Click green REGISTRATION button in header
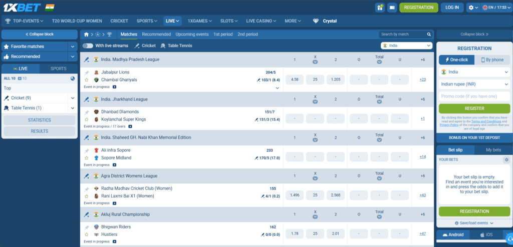The height and width of the screenshot is (247, 513). point(419,7)
